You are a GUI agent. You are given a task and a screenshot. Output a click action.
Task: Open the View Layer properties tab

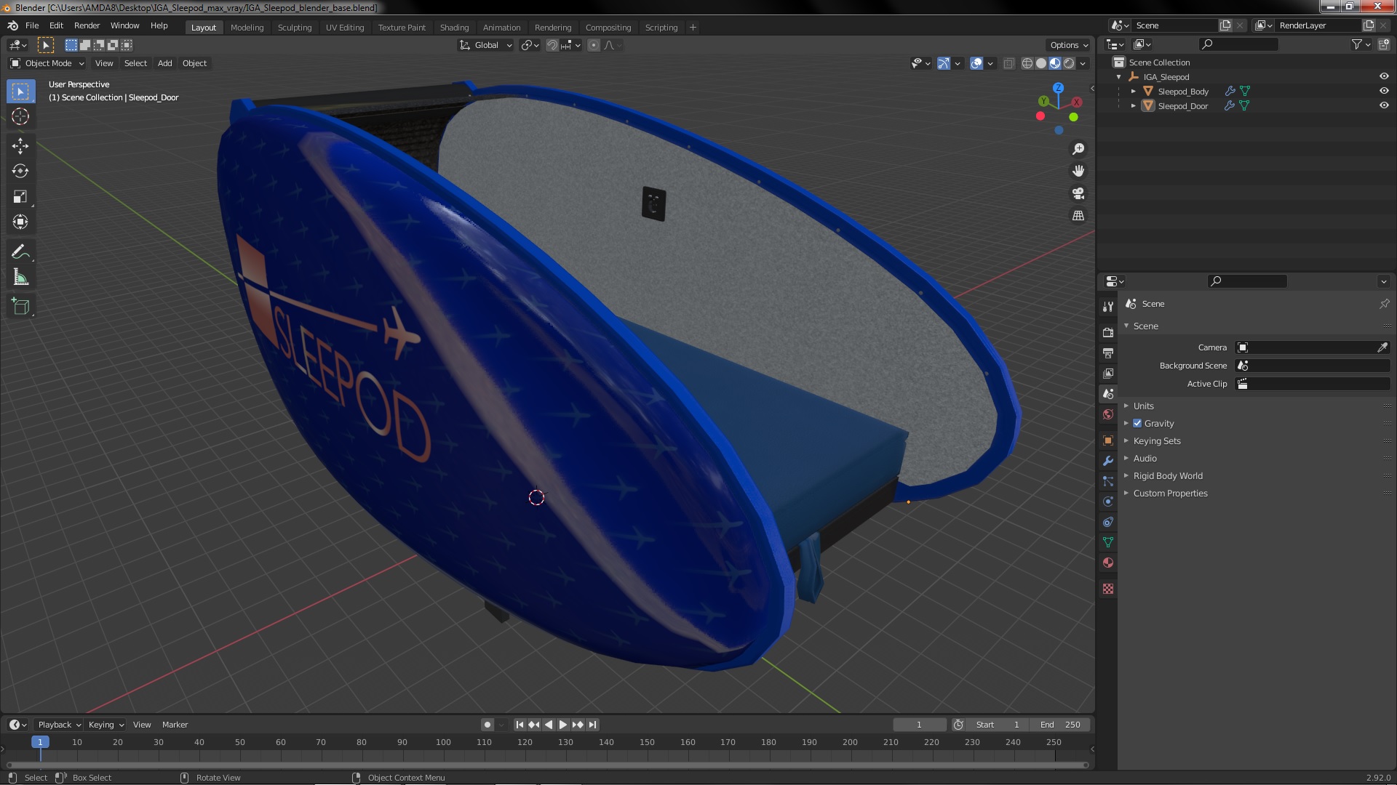click(1108, 373)
